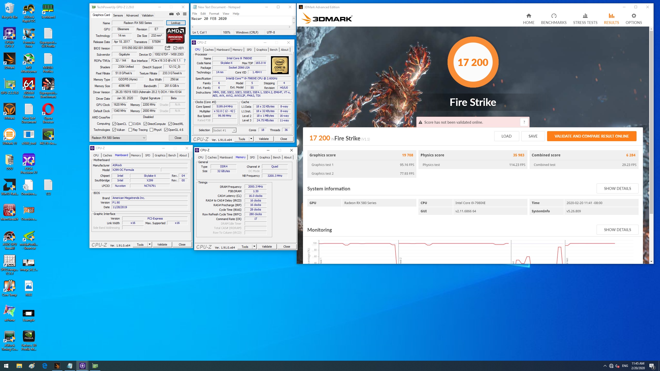The width and height of the screenshot is (660, 371).
Task: Click the GPU-Z screenshot camera icon
Action: pos(171,14)
